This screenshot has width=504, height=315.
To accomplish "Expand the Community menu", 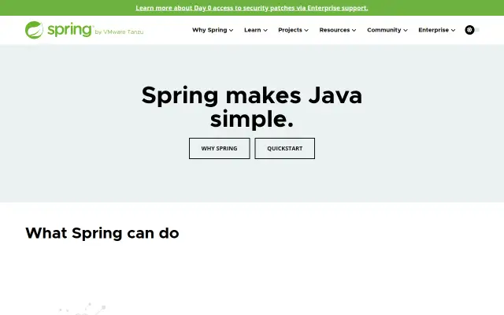I will tap(387, 30).
